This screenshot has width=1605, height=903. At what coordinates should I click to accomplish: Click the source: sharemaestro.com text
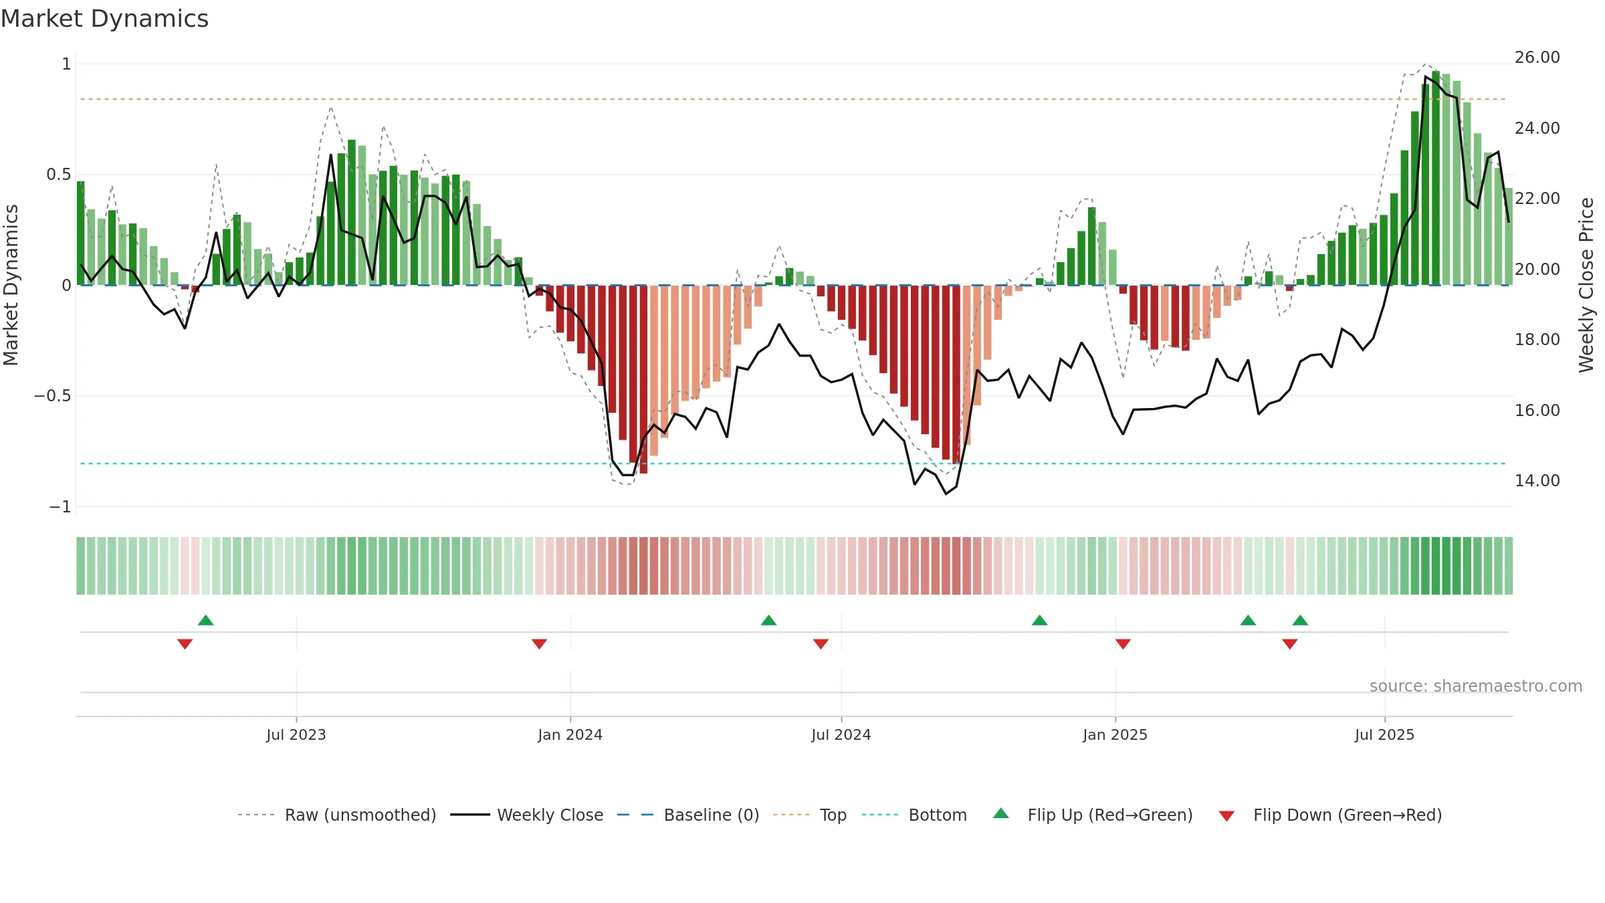point(1476,686)
